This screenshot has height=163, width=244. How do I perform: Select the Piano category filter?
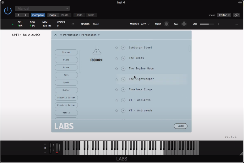(x=66, y=60)
